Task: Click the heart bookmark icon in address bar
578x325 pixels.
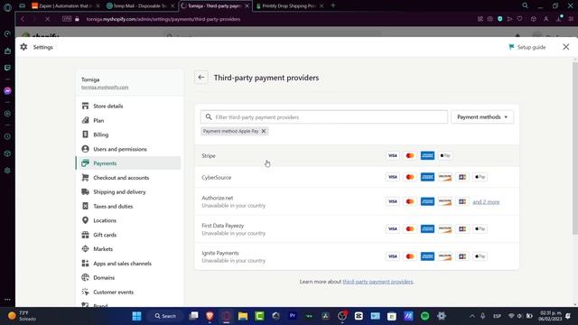Action: [520, 19]
